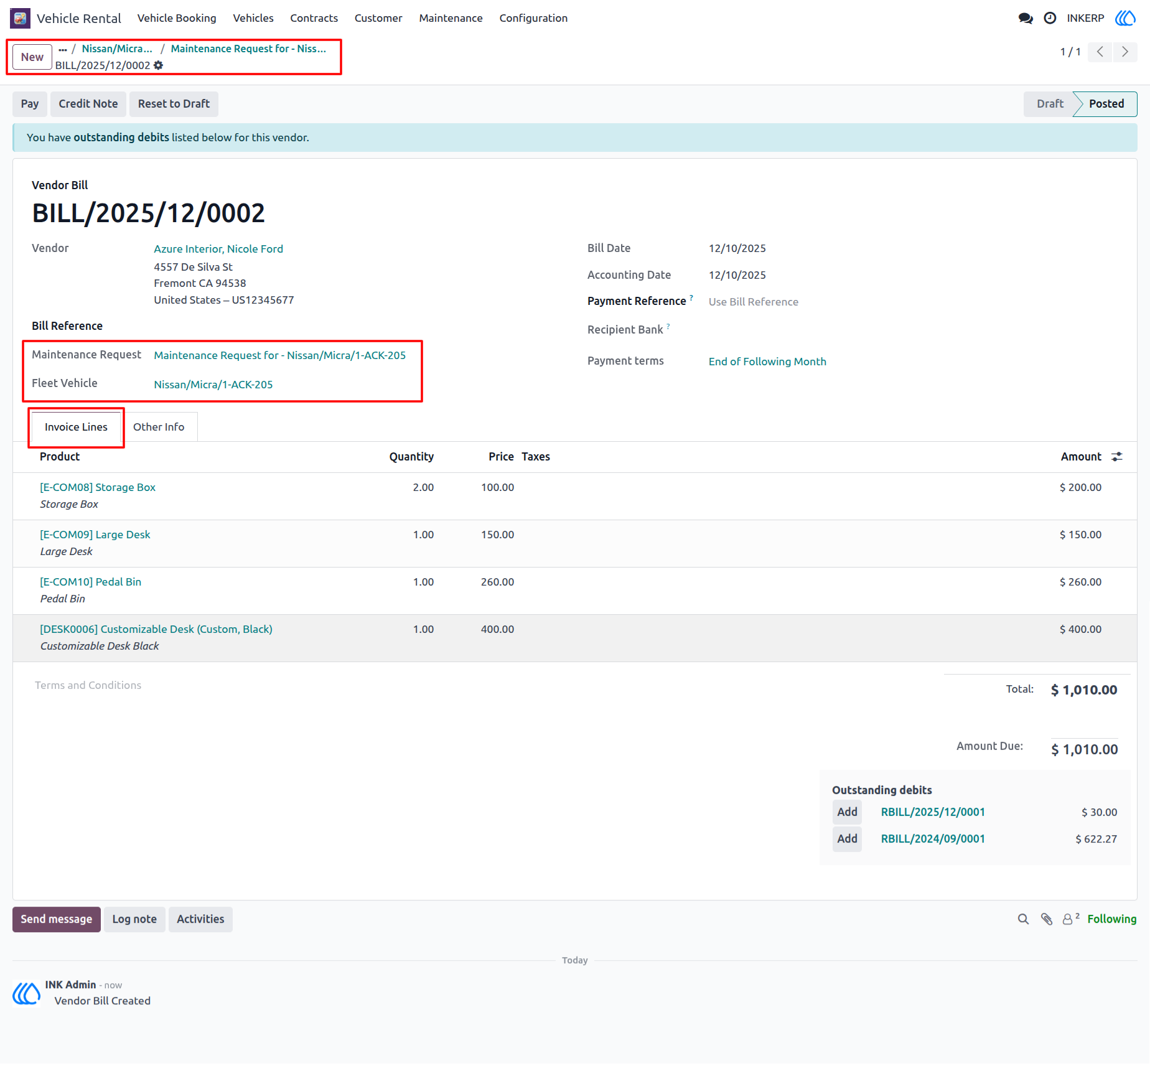This screenshot has width=1150, height=1066.
Task: Open the column settings adjust icon
Action: 1117,457
